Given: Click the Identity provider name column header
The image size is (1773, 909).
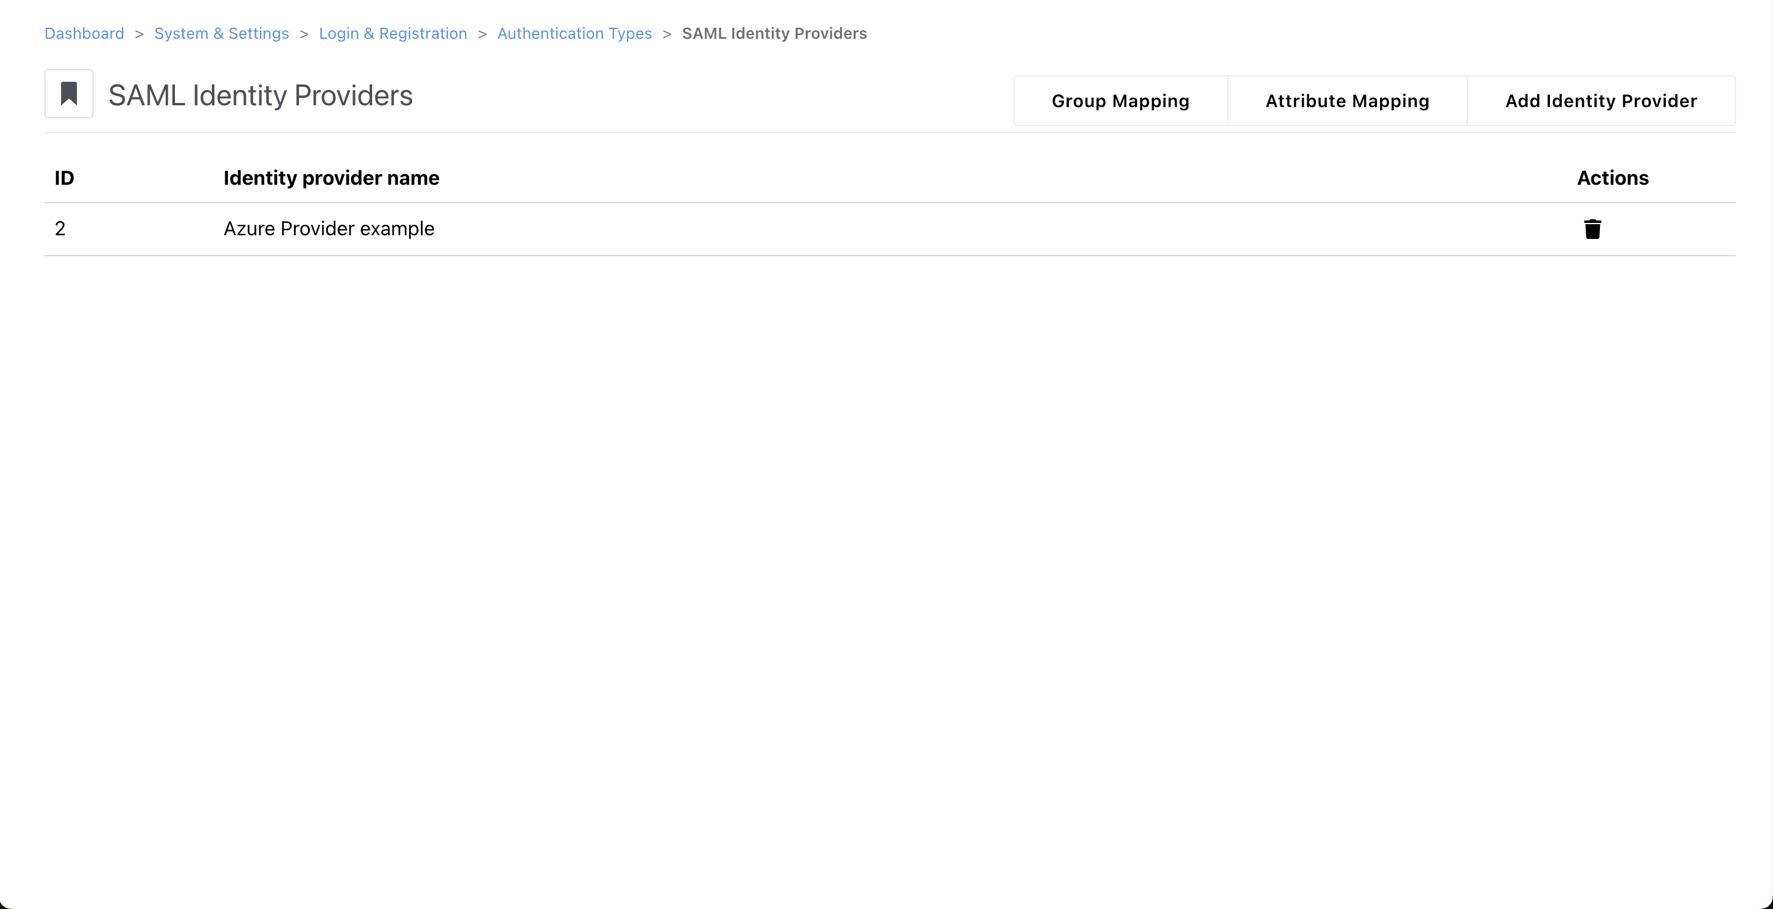Looking at the screenshot, I should coord(331,178).
